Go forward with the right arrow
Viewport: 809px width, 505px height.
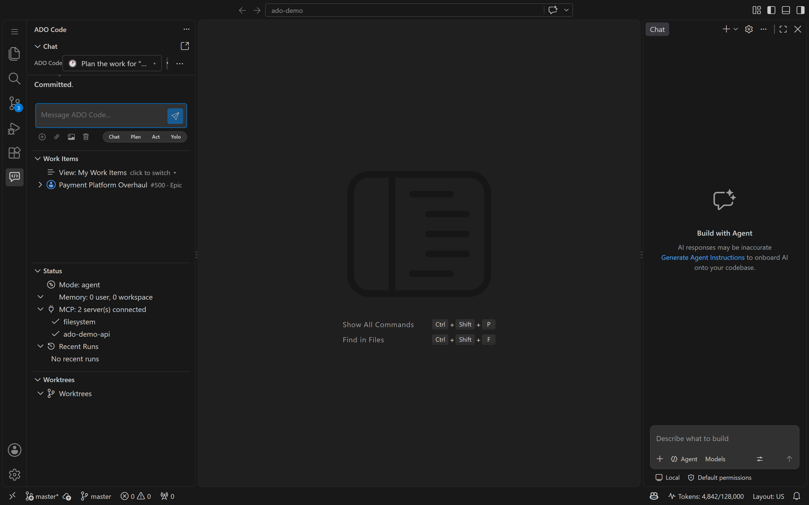click(x=257, y=10)
